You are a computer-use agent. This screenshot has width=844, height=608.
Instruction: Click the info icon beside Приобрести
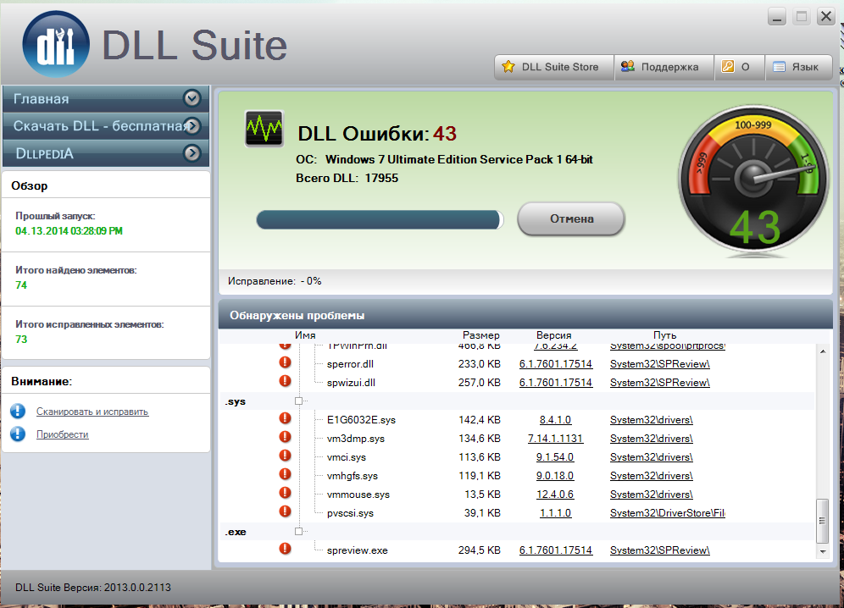pyautogui.click(x=18, y=434)
